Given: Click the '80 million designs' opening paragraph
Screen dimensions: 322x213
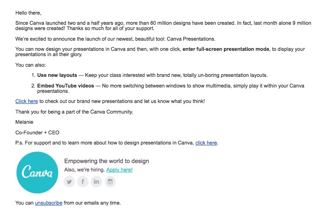Looking at the screenshot, I should (x=163, y=26).
